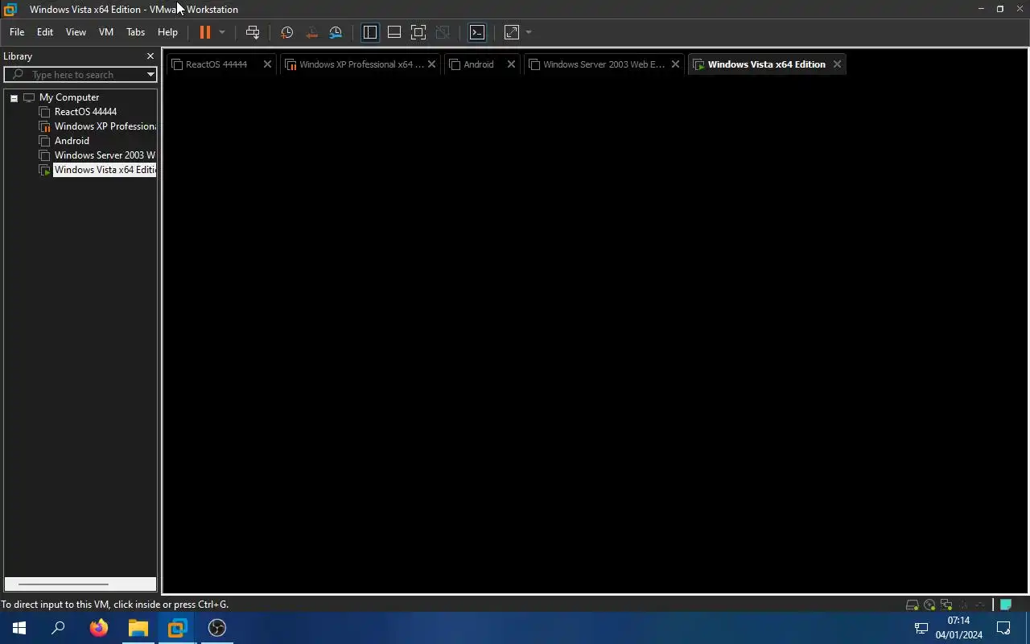
Task: Close the ReactOS 44444 tab
Action: pos(268,64)
